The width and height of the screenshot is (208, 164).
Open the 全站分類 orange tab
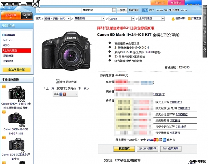(x=11, y=15)
